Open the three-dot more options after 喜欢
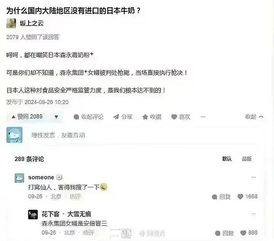This screenshot has width=274, height=241. click(203, 117)
